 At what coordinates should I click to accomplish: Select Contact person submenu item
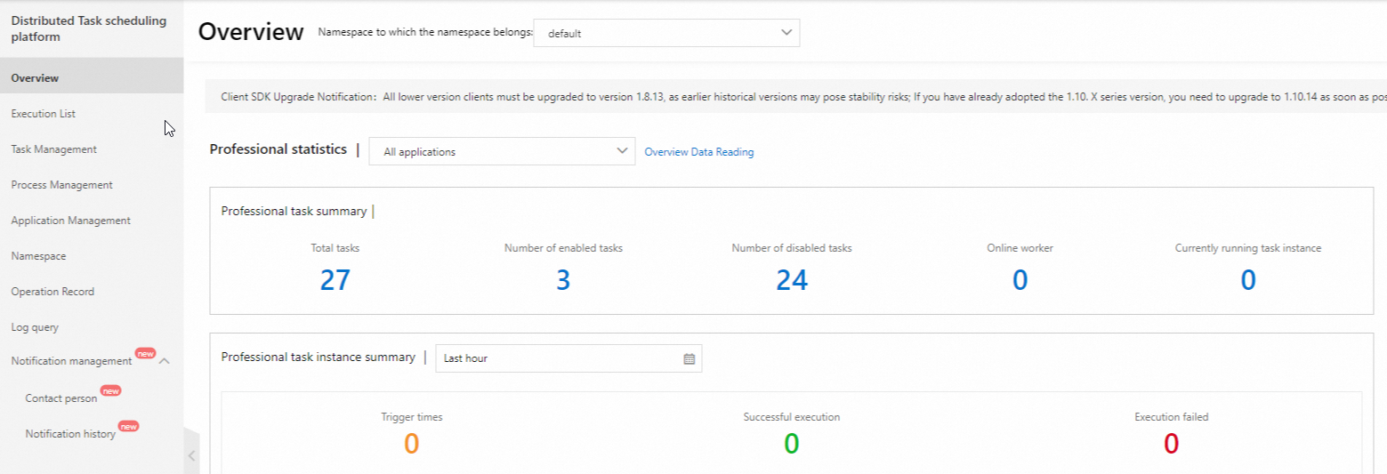click(61, 398)
